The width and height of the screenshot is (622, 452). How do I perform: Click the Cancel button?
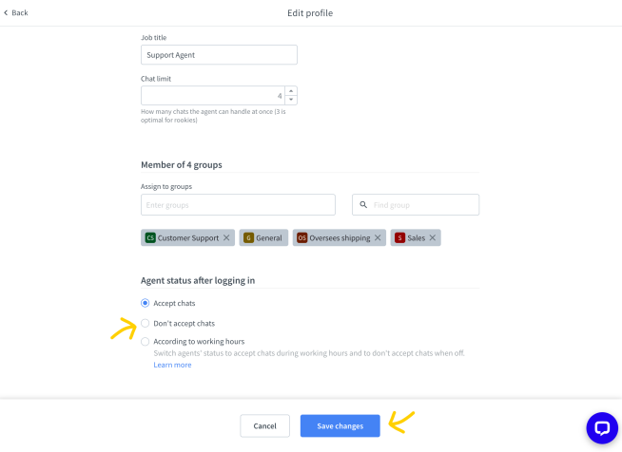click(x=265, y=425)
